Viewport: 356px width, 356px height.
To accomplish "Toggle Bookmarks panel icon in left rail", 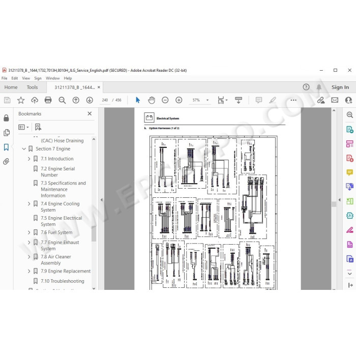I will 6,147.
